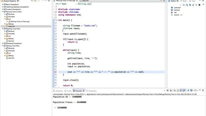Expand the Basic Exceptions project
This screenshot has height=116, width=206.
point(3,5)
